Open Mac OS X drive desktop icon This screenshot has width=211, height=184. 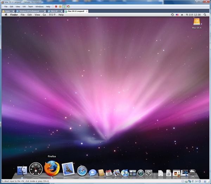197,24
